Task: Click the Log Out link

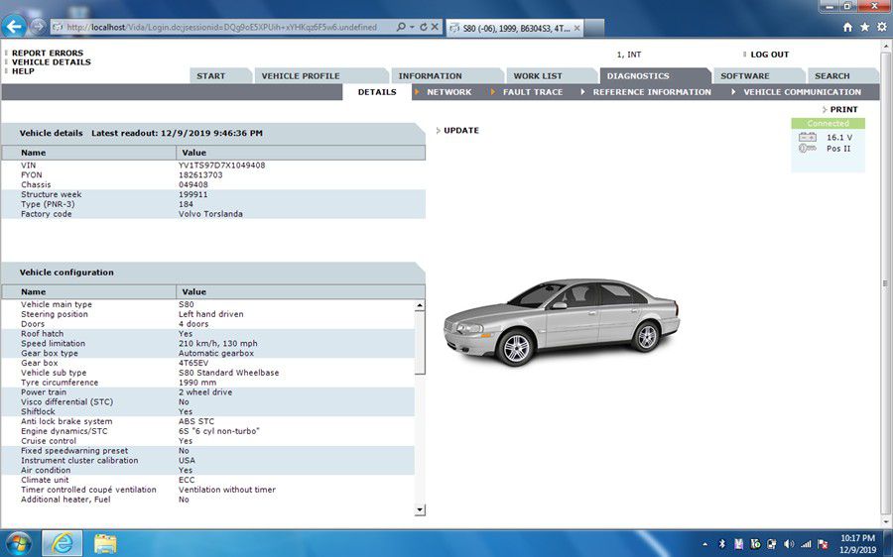Action: pos(769,55)
